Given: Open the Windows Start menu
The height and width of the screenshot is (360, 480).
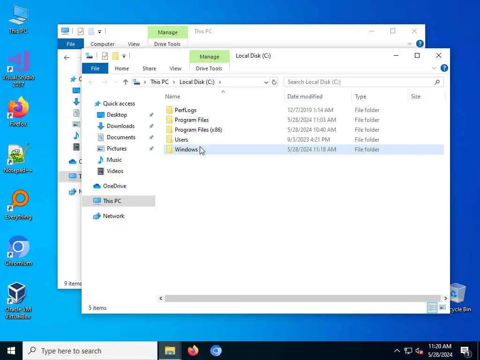Looking at the screenshot, I should pos(11,351).
